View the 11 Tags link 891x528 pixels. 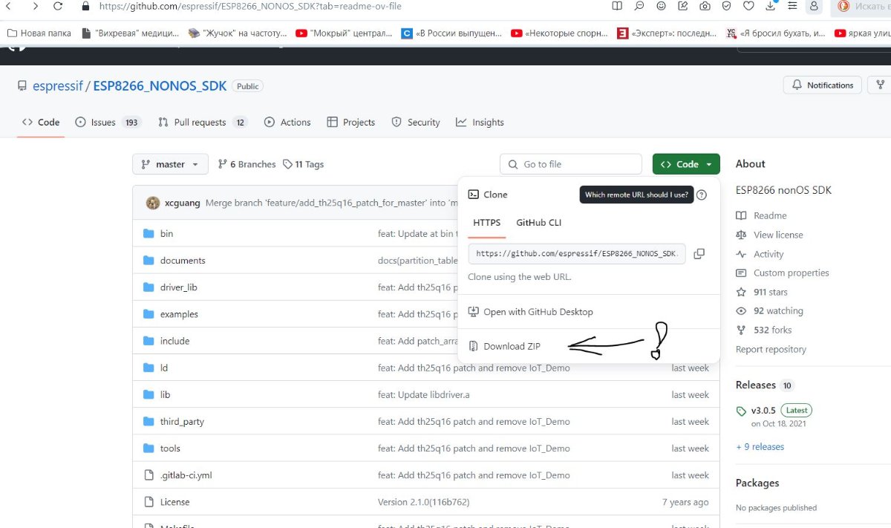click(x=304, y=164)
